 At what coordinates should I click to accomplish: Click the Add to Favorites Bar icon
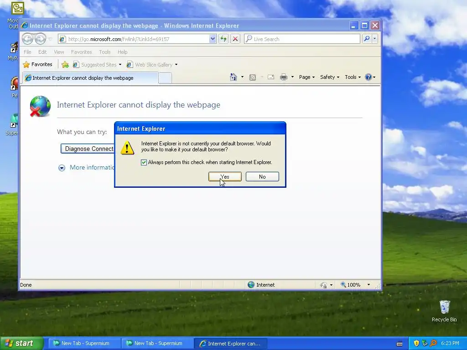tap(65, 65)
